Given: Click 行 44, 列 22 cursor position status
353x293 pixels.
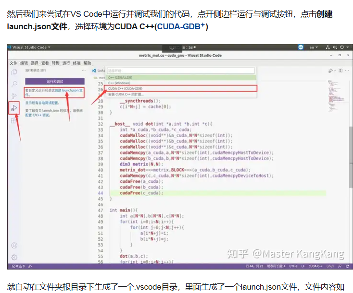Looking at the screenshot, I should pos(254,266).
